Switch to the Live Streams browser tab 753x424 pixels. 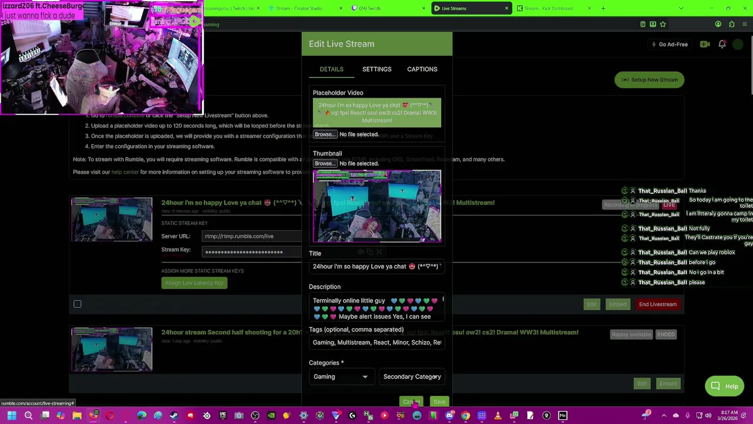[471, 8]
